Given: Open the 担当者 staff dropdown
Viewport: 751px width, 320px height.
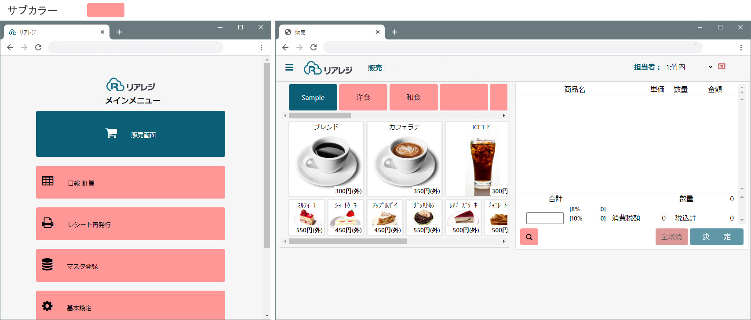Looking at the screenshot, I should [689, 67].
